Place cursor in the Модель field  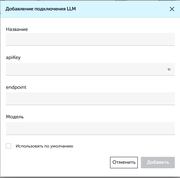pyautogui.click(x=90, y=128)
